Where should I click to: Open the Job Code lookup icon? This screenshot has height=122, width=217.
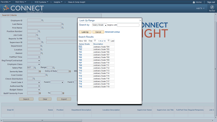[x=37, y=35]
